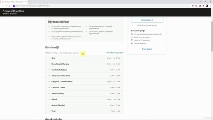Viewport: 213px width, 120px height.
Task: Click Tüm bölümleri genişlet link
Action: 114,53
